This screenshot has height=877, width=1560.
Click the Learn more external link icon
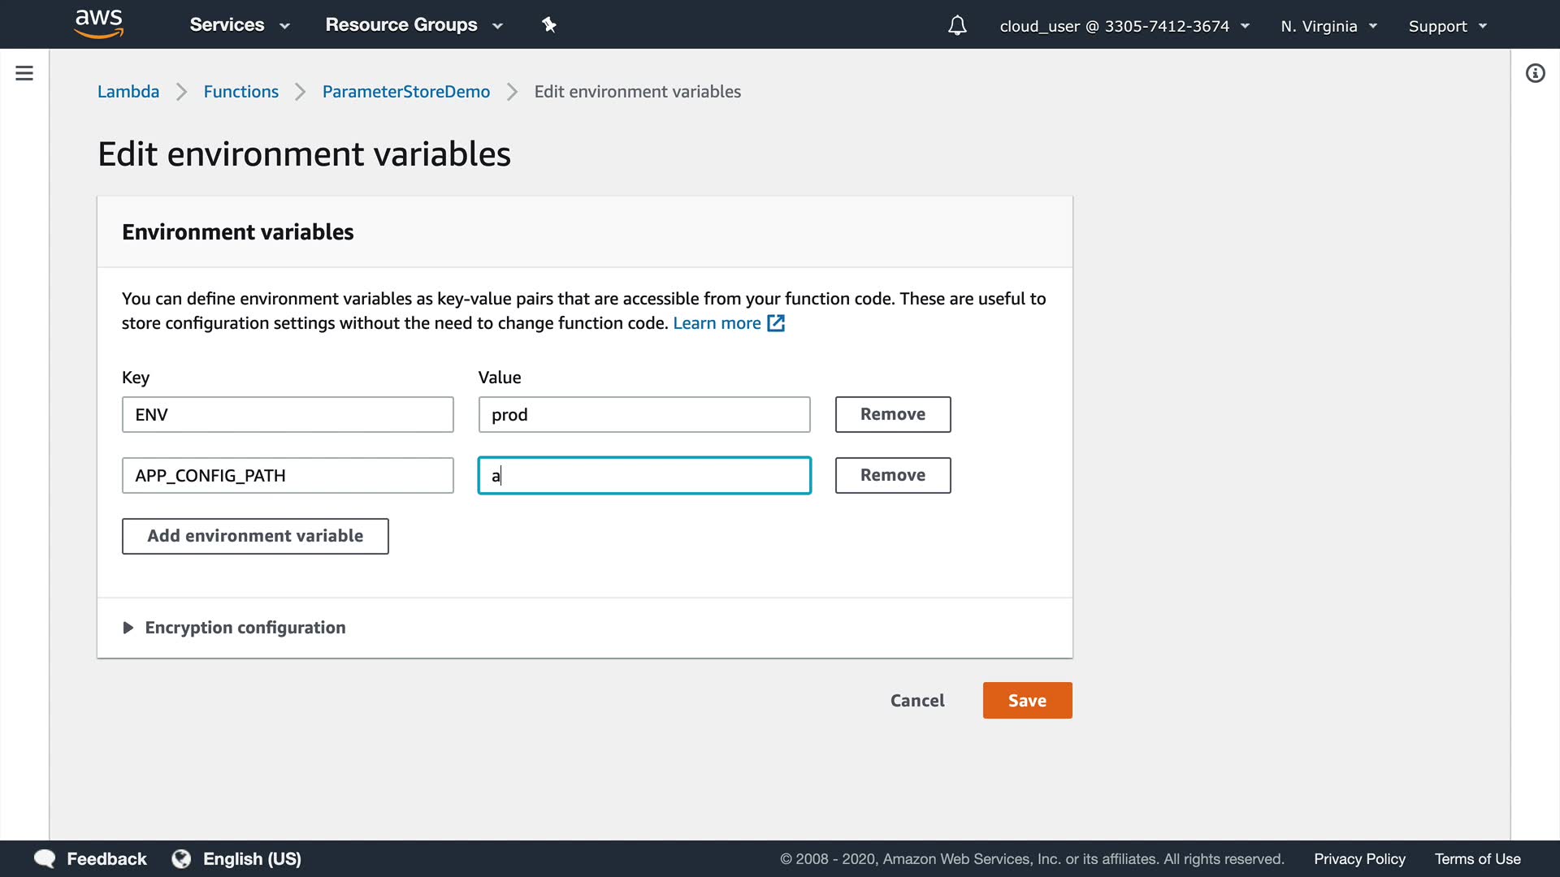(x=776, y=323)
